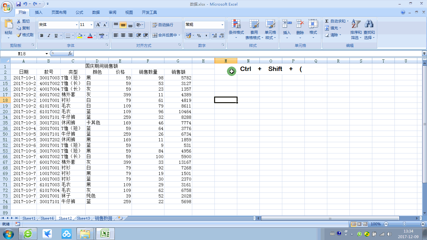Click the Windows Start button
427x240 pixels.
[x=8, y=234]
